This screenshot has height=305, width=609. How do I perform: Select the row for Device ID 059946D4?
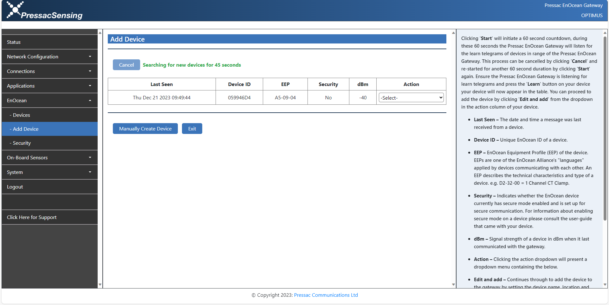(239, 97)
